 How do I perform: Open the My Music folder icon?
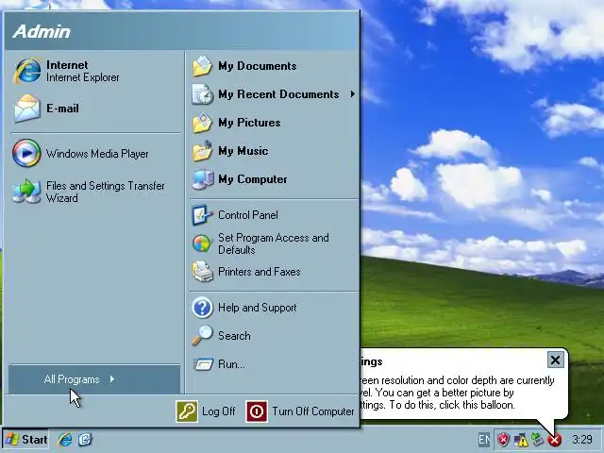[202, 151]
